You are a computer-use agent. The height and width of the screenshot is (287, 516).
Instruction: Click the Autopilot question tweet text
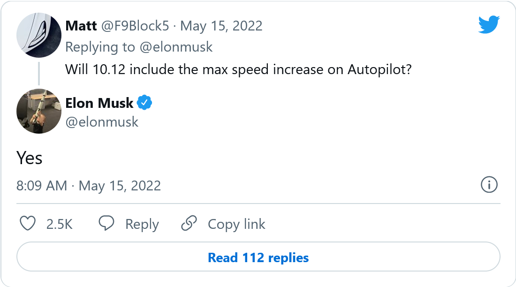[x=239, y=69]
